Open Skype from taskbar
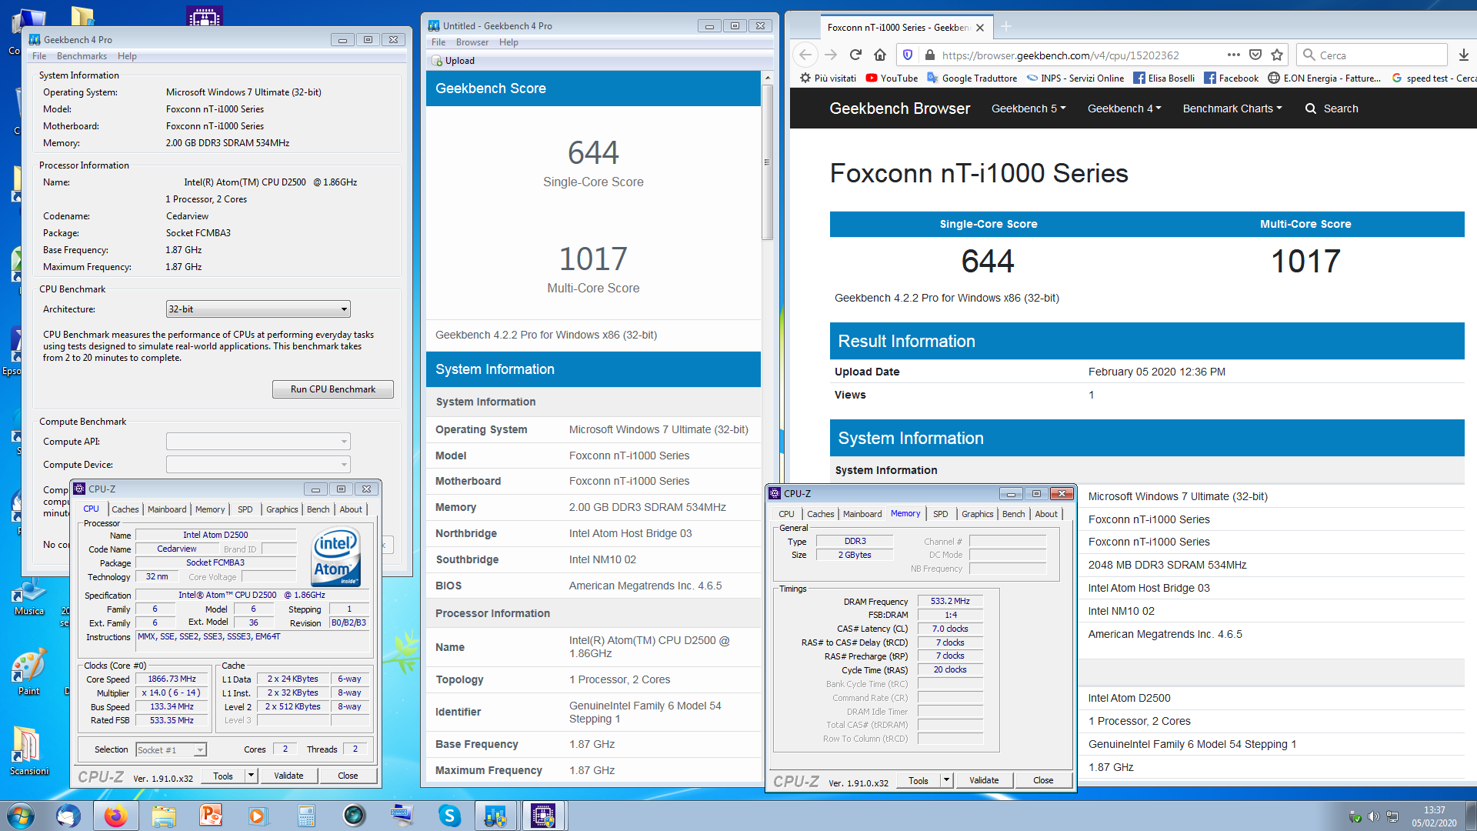This screenshot has height=831, width=1477. 449,816
